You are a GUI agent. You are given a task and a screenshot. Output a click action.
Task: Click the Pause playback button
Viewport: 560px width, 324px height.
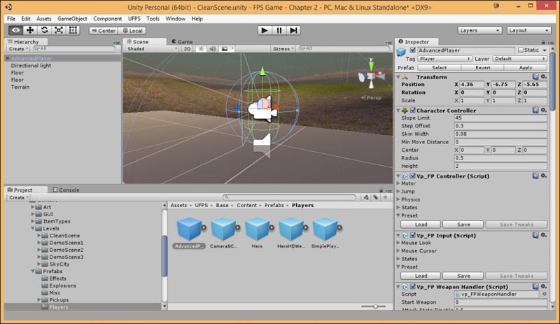(279, 30)
